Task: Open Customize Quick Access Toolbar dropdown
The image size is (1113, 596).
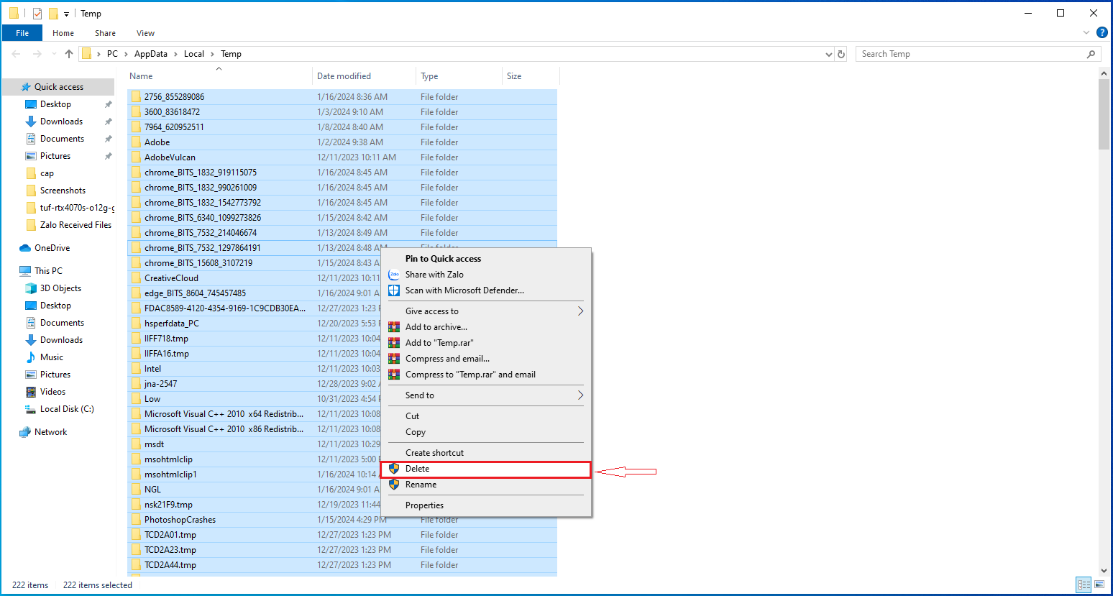Action: tap(66, 14)
